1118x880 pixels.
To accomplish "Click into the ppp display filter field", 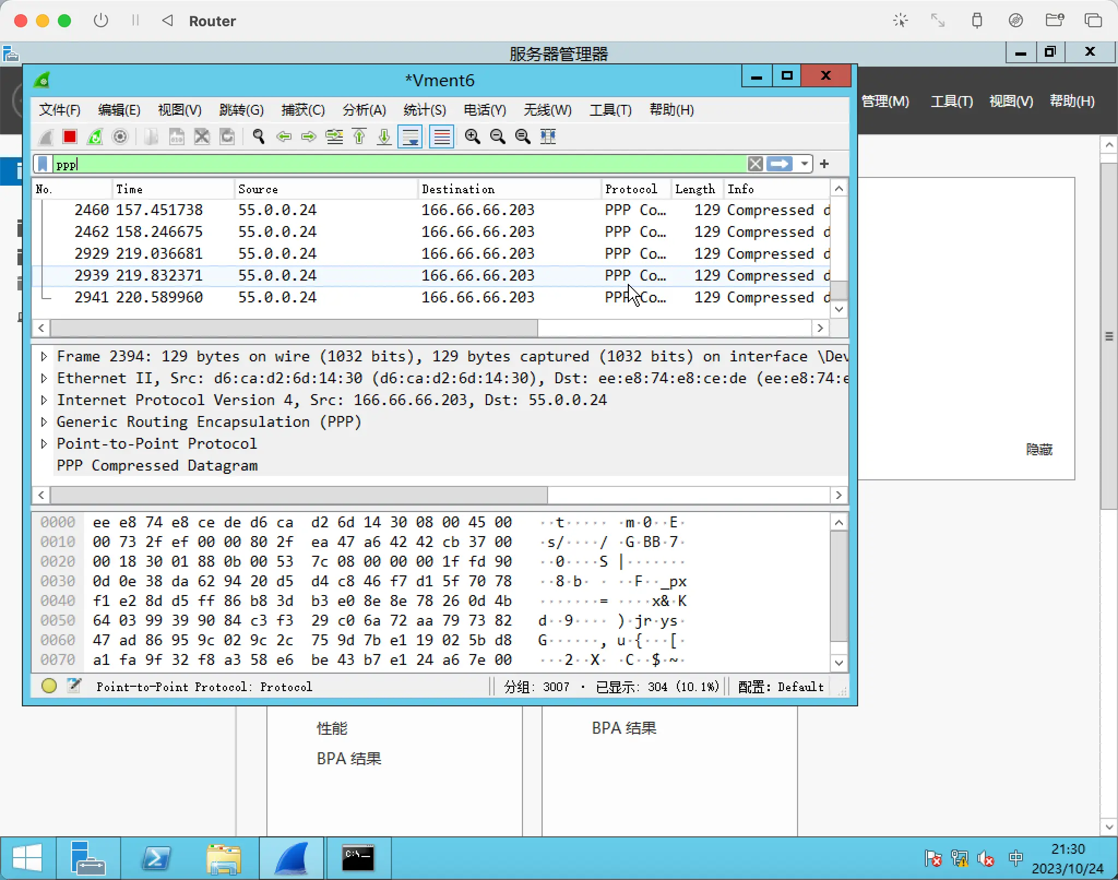I will (x=399, y=164).
